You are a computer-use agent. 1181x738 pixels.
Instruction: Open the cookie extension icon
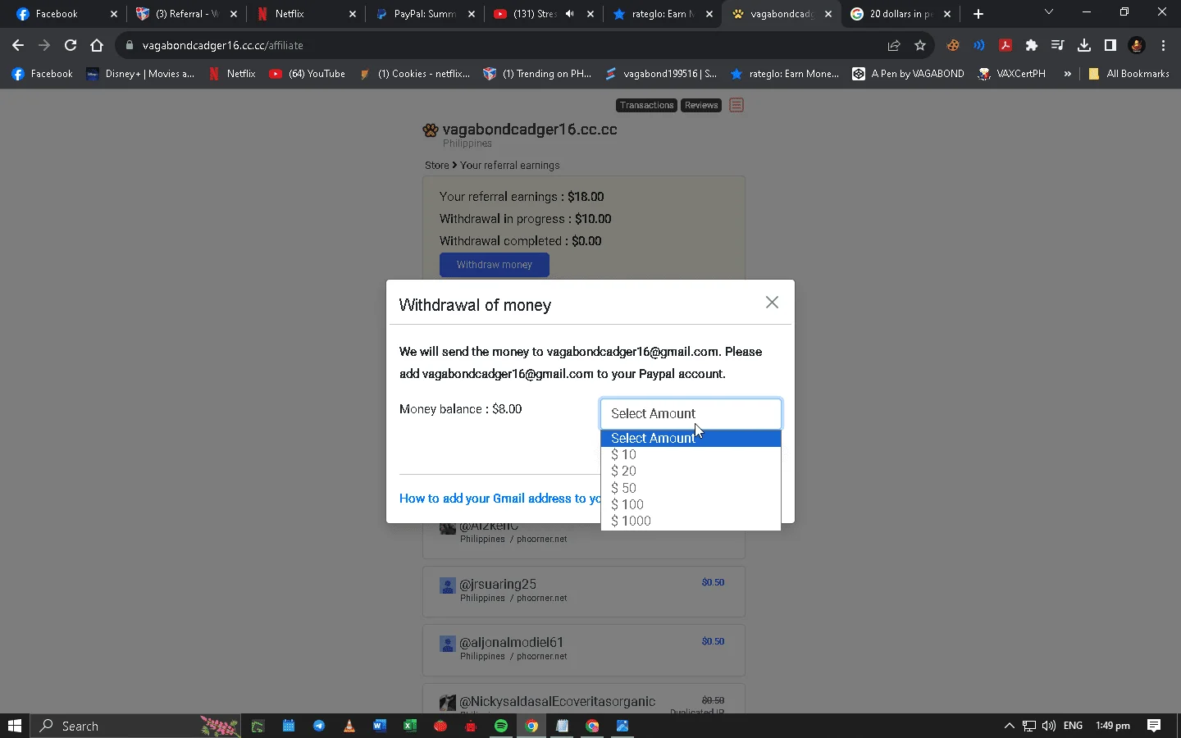953,45
